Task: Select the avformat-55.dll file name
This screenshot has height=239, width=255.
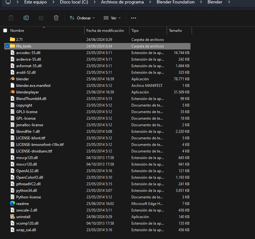Action: (29, 66)
